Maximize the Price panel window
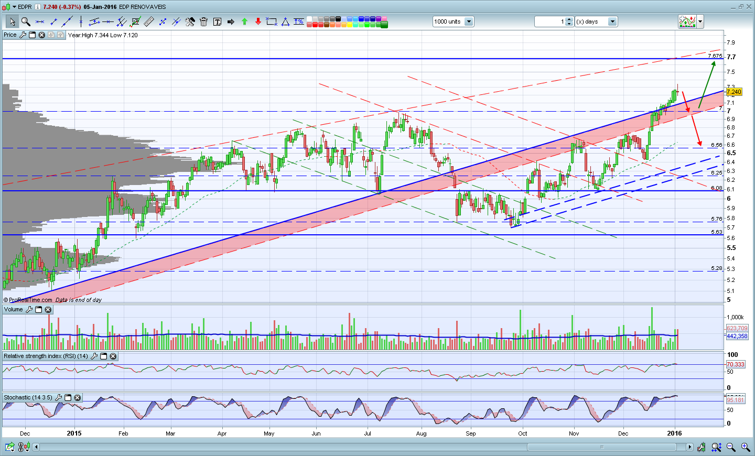This screenshot has width=755, height=456. click(32, 35)
